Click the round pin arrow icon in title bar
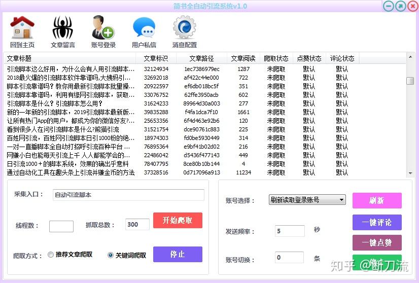 (x=401, y=6)
